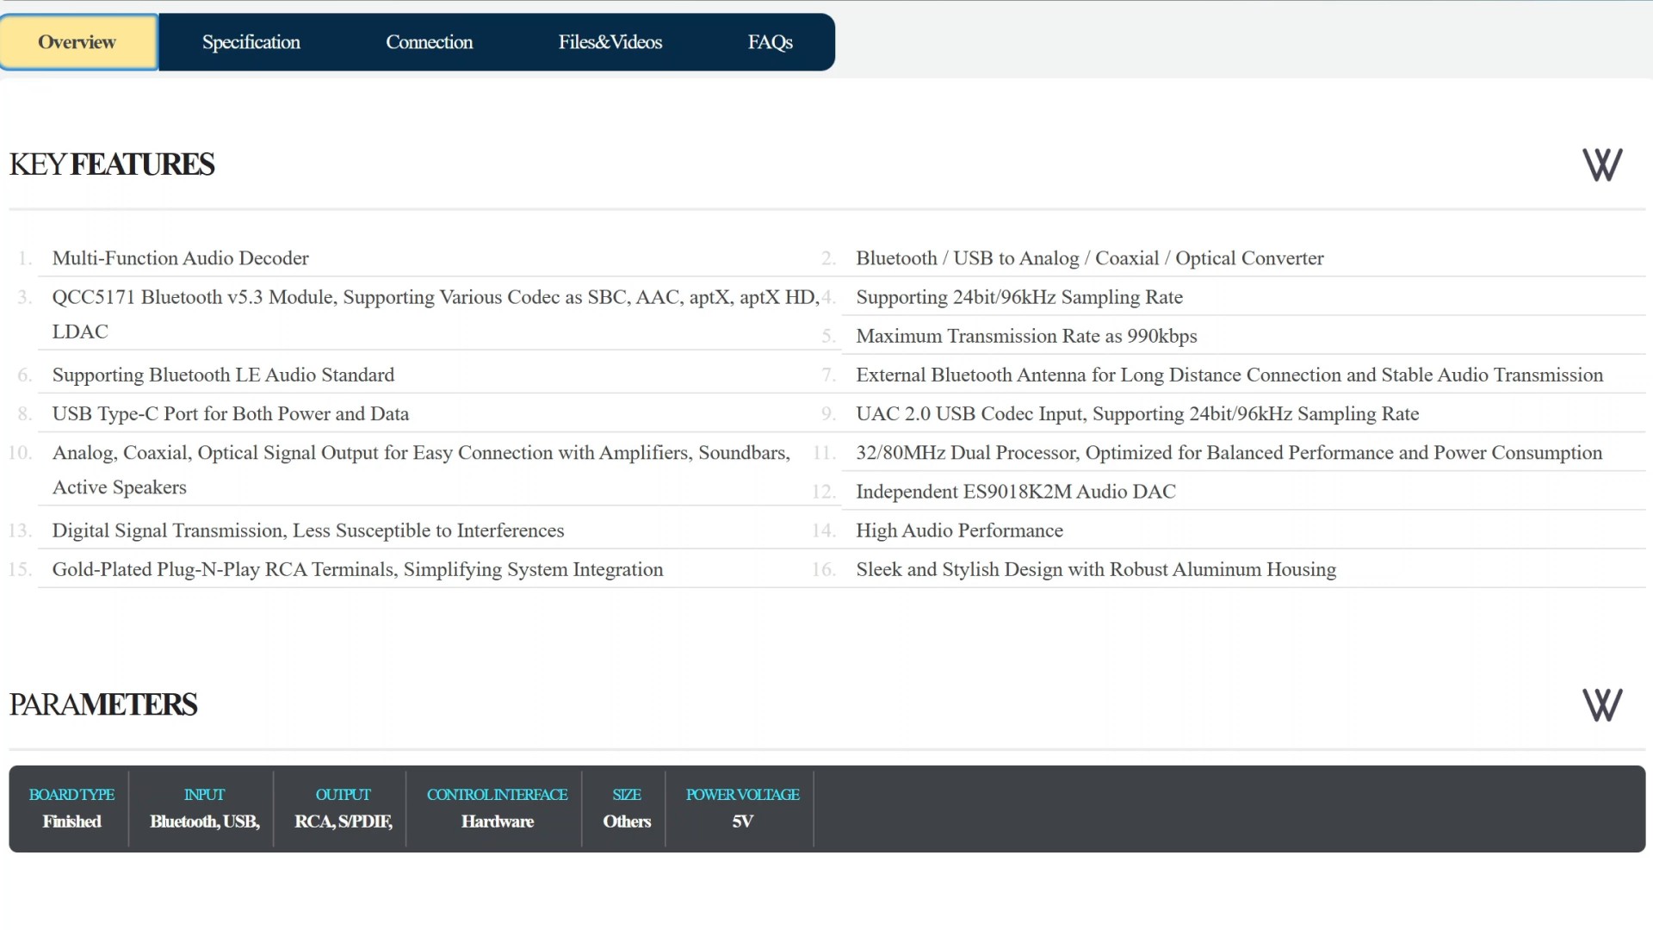Click the Size Others parameter cell
This screenshot has height=930, width=1653.
[x=626, y=809]
